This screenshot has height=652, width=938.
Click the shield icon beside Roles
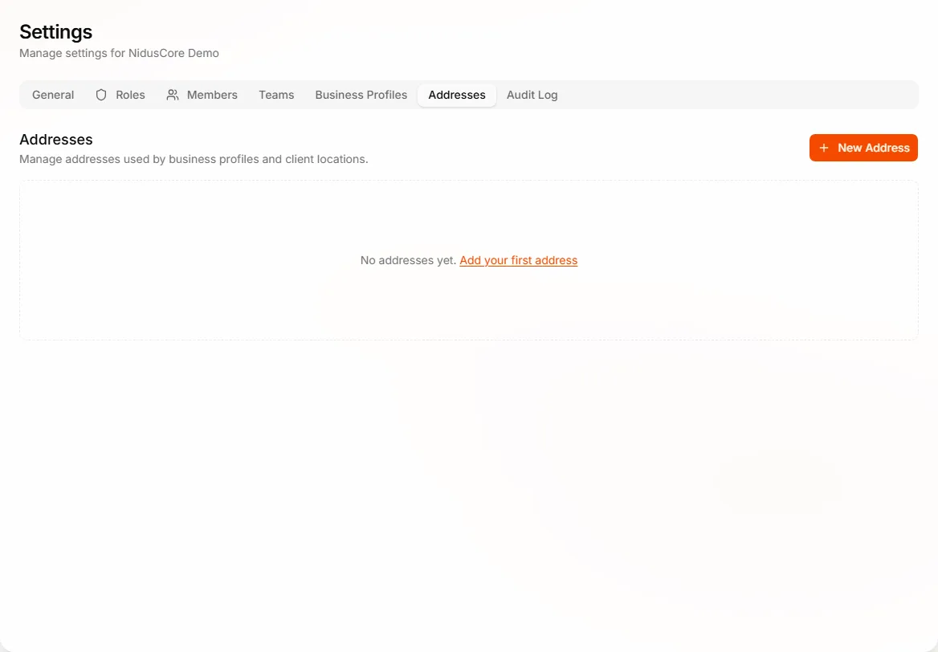click(101, 95)
